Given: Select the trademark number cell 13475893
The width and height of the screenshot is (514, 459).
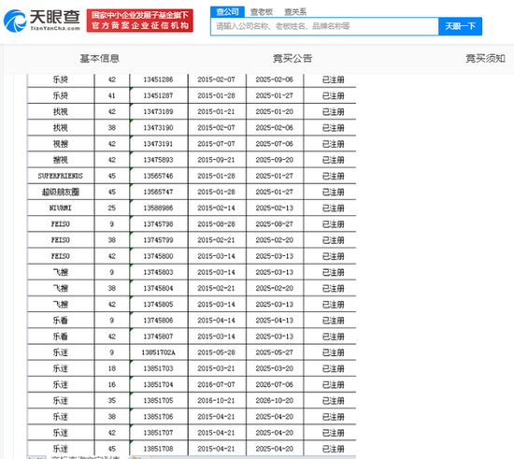Looking at the screenshot, I should click(x=159, y=160).
